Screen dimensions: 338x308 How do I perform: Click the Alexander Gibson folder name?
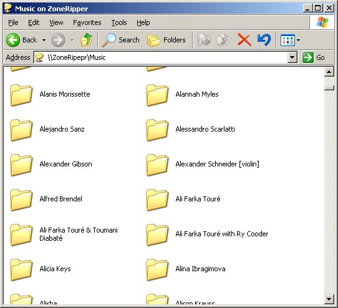tap(65, 164)
